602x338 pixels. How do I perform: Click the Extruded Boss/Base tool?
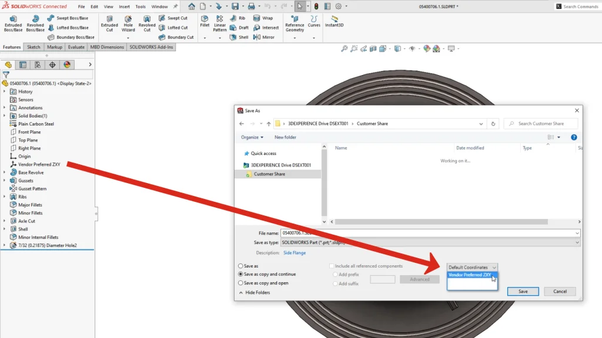coord(13,23)
